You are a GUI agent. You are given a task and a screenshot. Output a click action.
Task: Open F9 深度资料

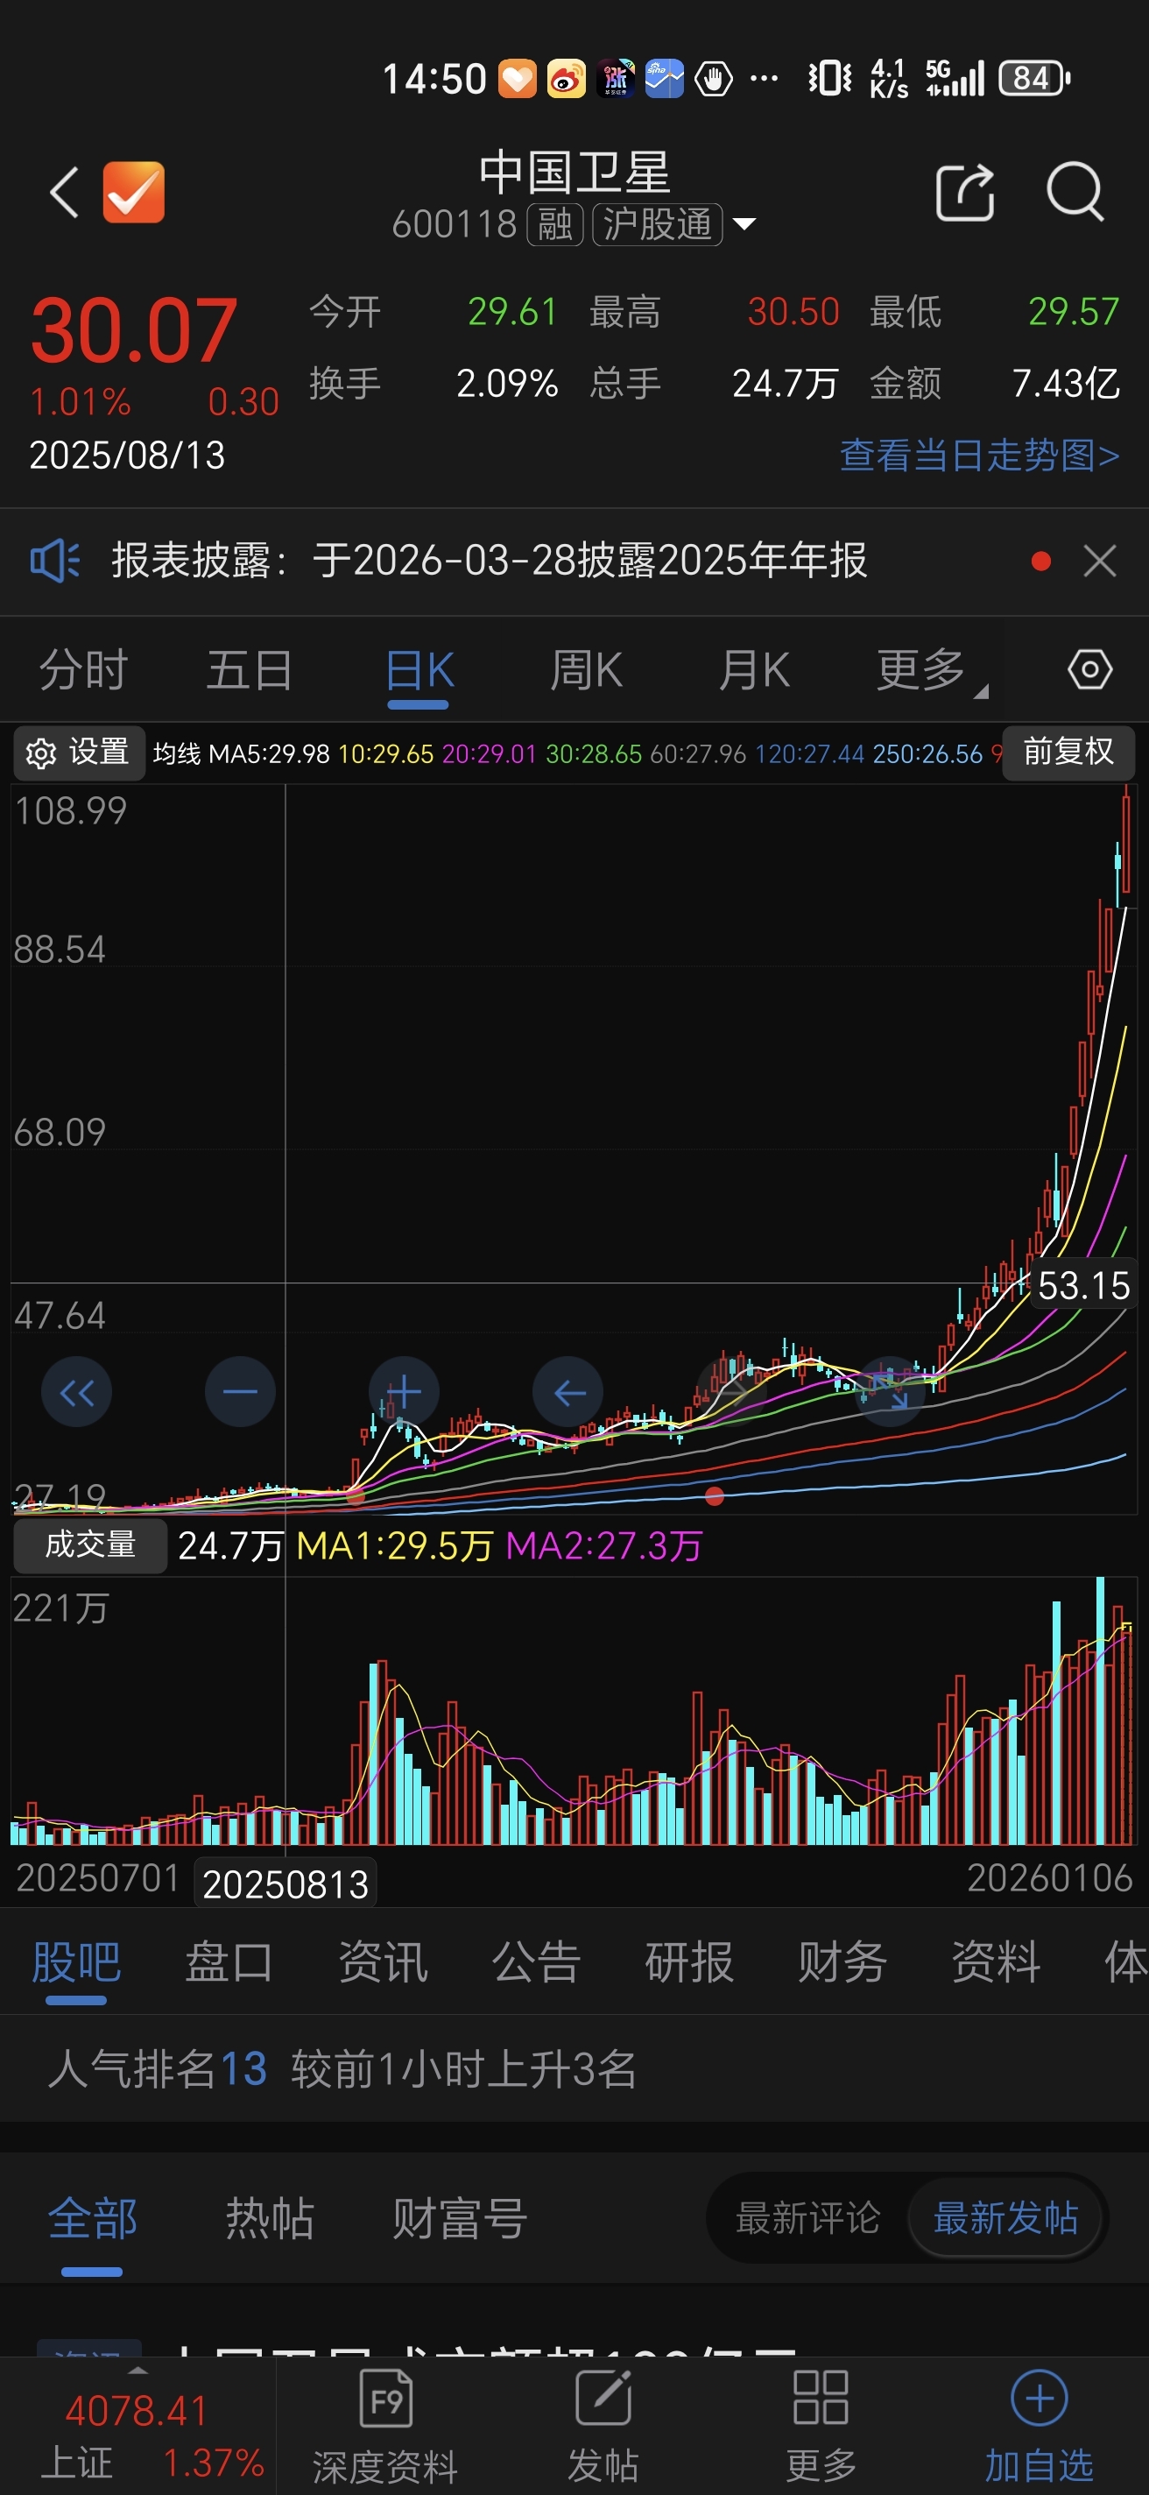tap(385, 2427)
